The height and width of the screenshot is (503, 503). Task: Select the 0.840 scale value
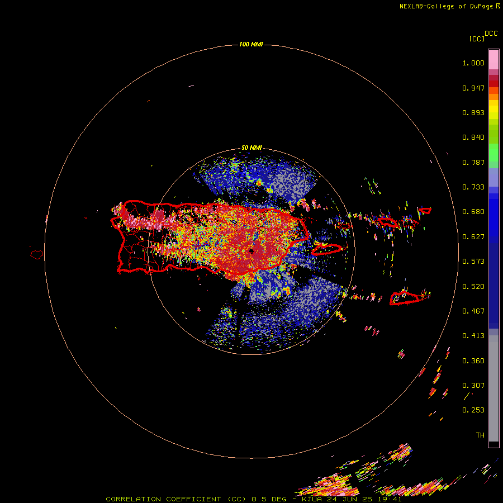pos(473,137)
